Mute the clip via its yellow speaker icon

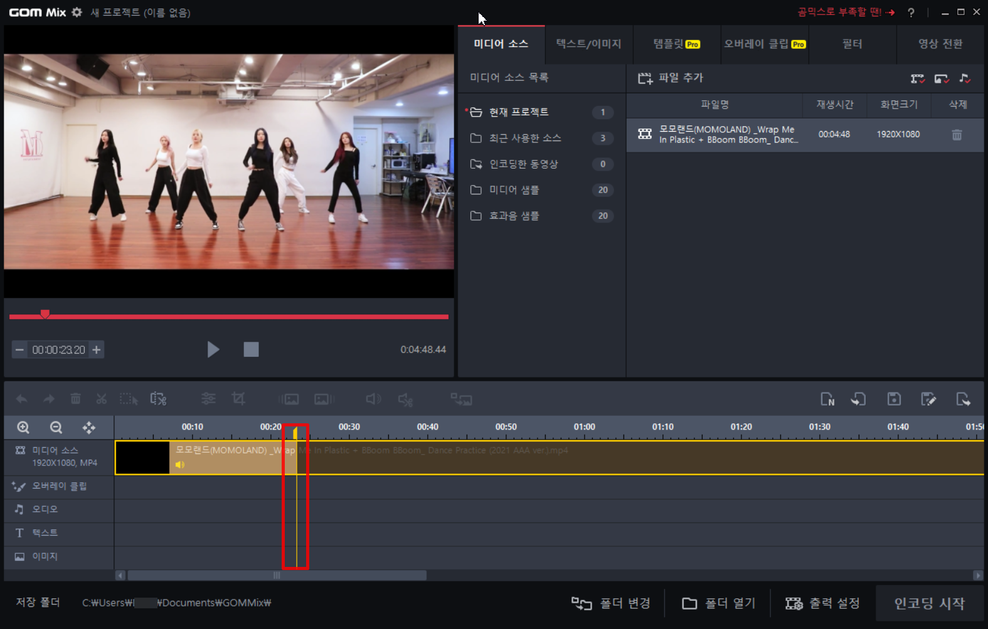click(180, 465)
